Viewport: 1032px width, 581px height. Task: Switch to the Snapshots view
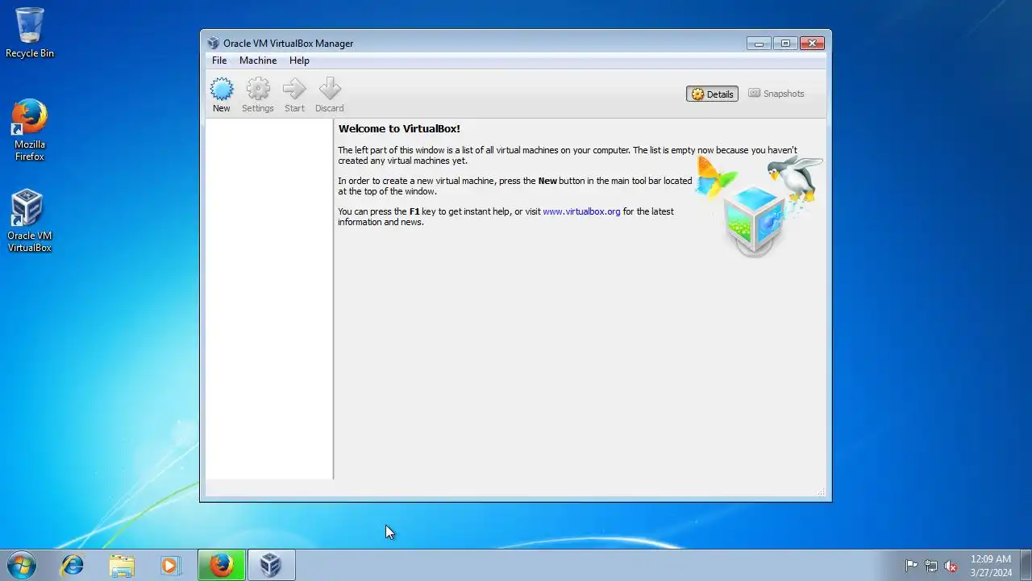pos(776,94)
